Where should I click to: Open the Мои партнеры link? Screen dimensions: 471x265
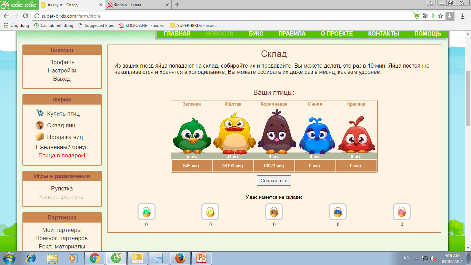62,230
